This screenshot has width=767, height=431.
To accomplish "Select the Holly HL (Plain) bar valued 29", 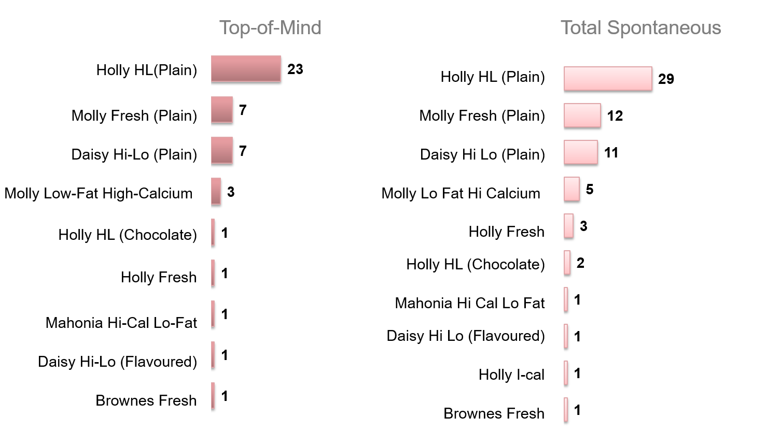I will point(608,79).
